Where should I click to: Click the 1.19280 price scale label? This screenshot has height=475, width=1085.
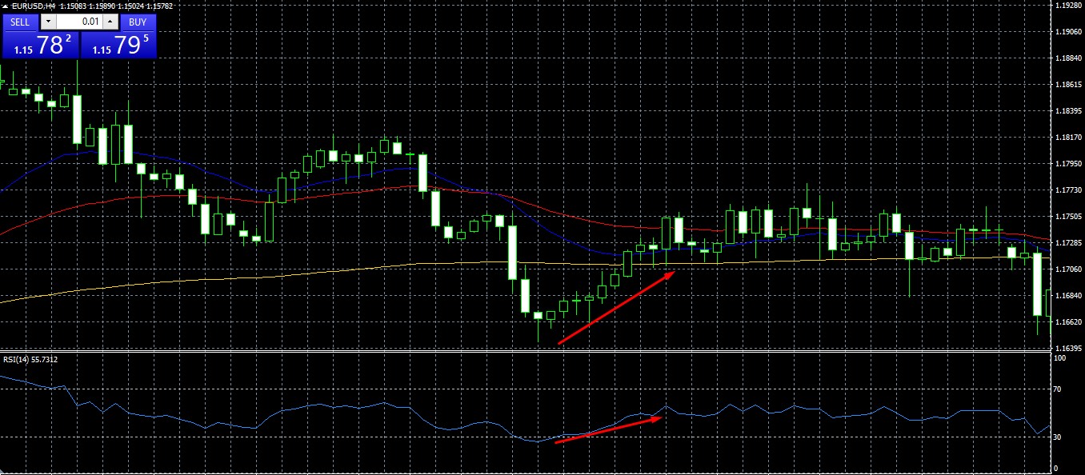1068,6
